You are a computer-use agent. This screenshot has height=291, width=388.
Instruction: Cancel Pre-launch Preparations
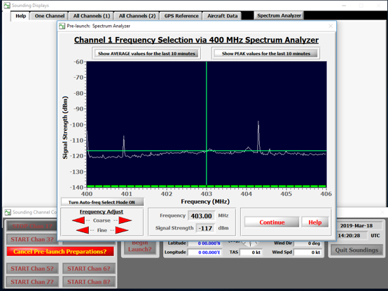[x=60, y=251]
